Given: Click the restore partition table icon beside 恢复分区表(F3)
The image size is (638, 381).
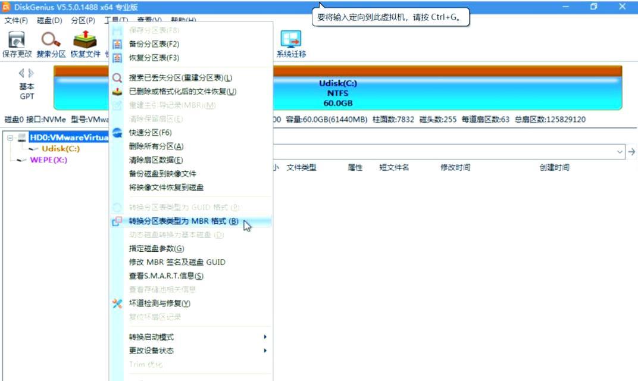Looking at the screenshot, I should [x=117, y=58].
